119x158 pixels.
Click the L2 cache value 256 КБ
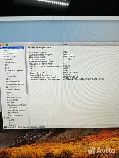67,66
